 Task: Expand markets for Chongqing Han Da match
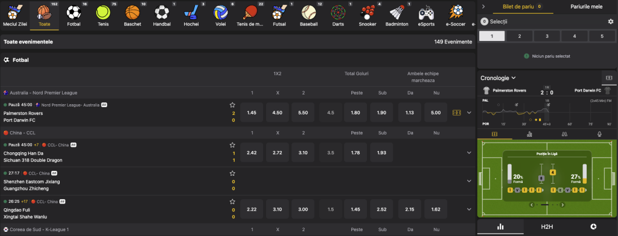[x=469, y=152]
